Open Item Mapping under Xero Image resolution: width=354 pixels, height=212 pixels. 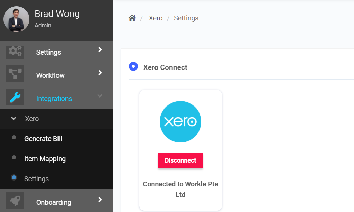[45, 159]
